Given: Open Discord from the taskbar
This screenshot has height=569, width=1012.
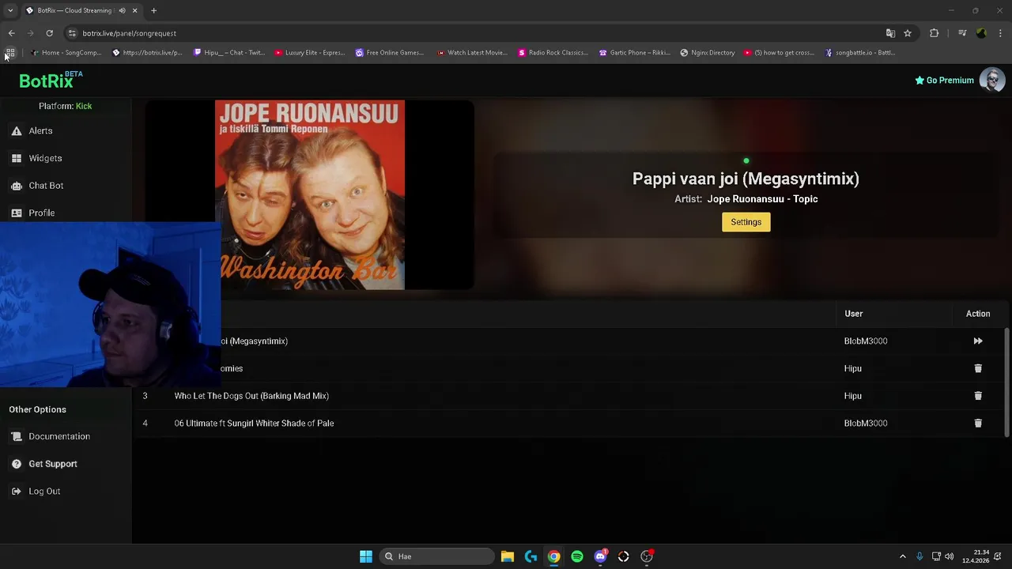Looking at the screenshot, I should [601, 556].
